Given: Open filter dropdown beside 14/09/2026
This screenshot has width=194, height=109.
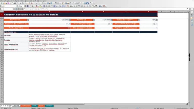Looking at the screenshot, I should point(69,20).
